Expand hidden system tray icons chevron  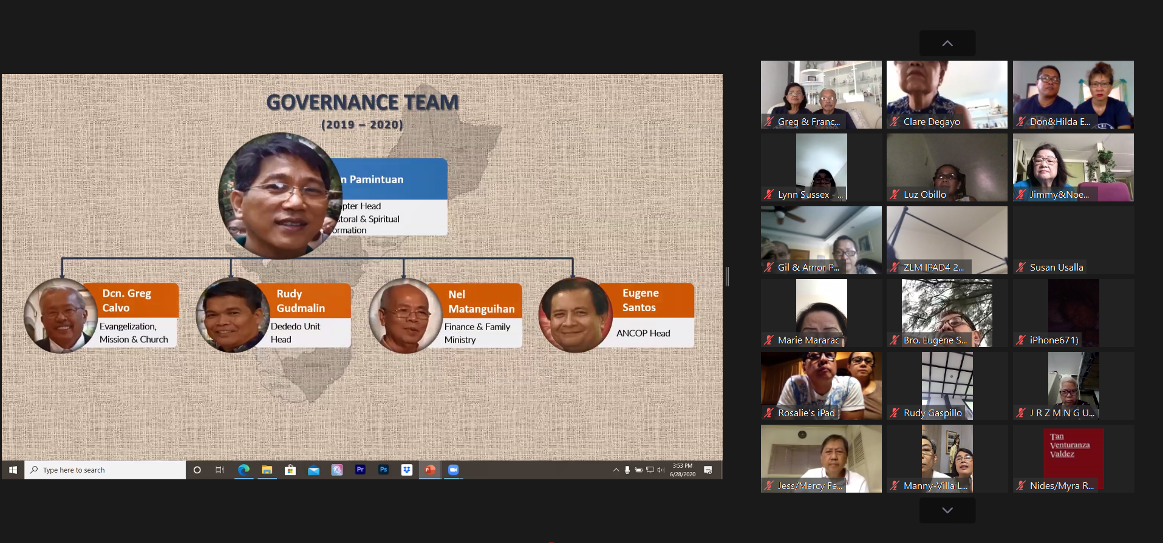[x=616, y=470]
